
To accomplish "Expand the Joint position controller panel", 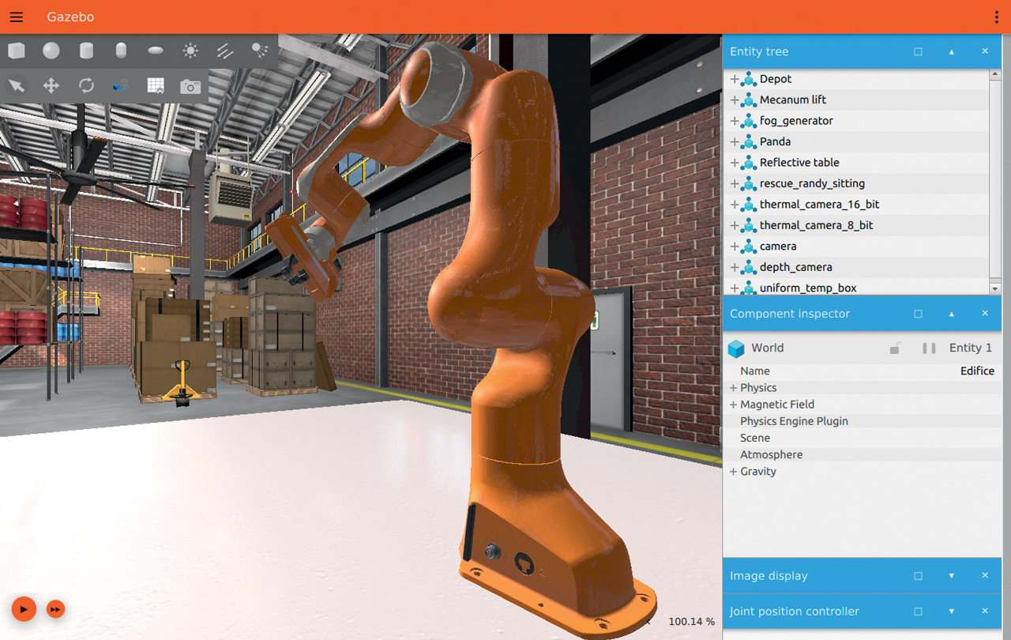I will click(x=951, y=612).
